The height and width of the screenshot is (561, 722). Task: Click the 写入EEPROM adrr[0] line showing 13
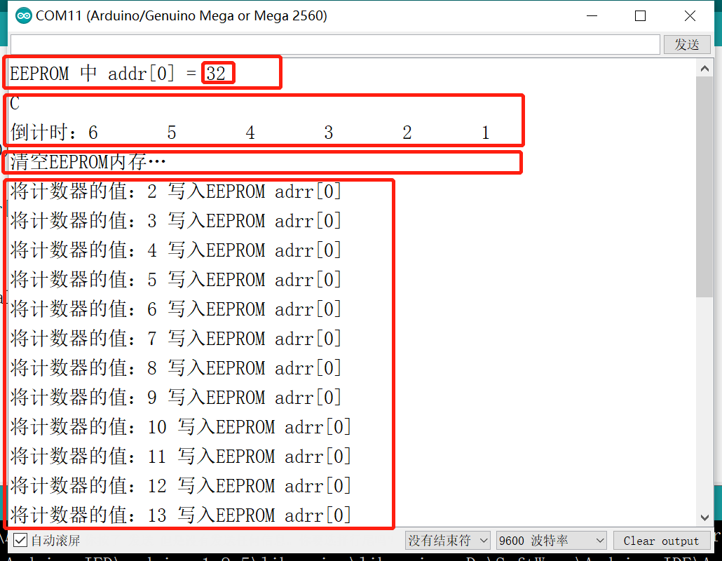pyautogui.click(x=182, y=514)
